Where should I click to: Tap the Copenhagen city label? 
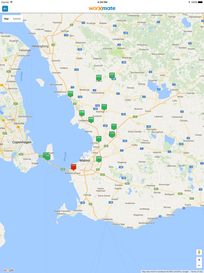click(22, 142)
